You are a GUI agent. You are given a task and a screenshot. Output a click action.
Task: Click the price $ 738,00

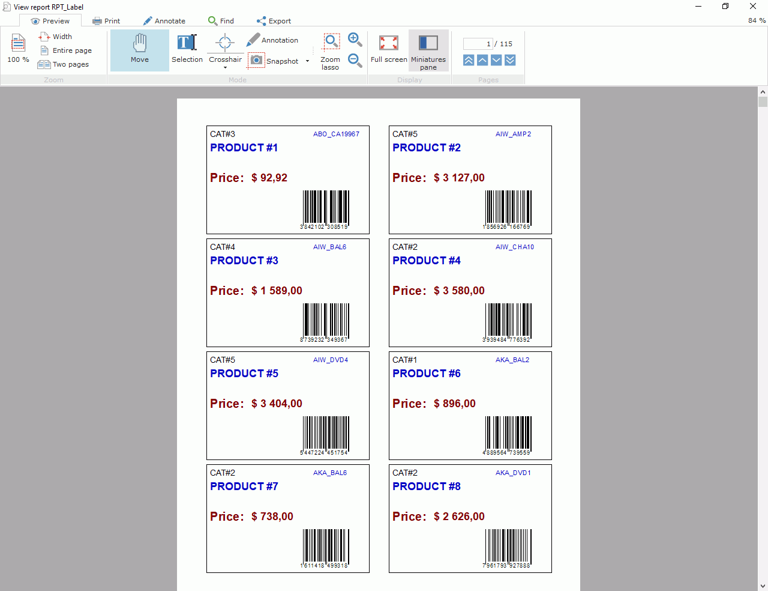point(272,517)
